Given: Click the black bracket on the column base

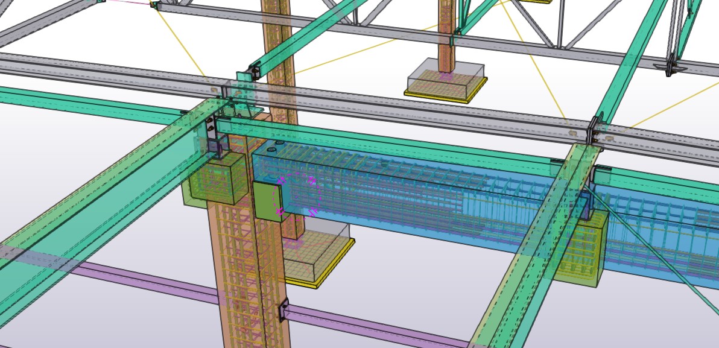Looking at the screenshot, I should pyautogui.click(x=282, y=310).
